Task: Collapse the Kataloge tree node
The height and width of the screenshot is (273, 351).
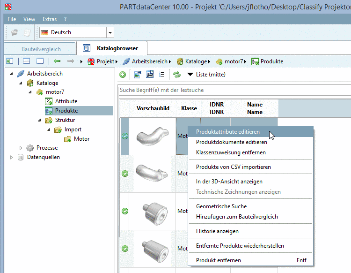Action: 21,83
